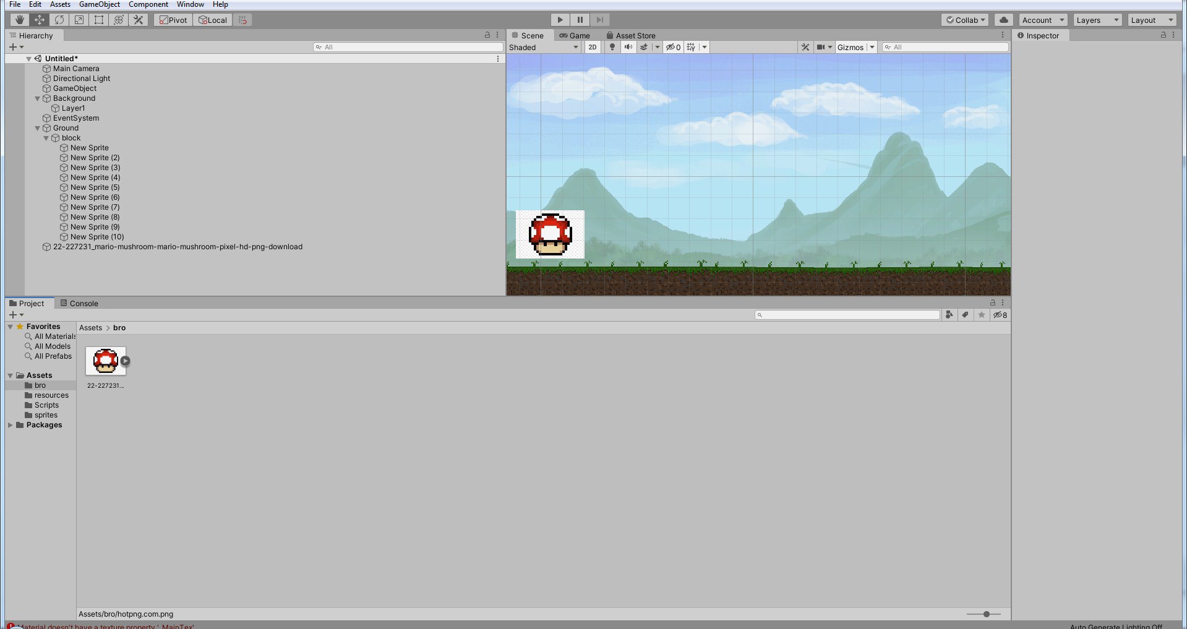Focus the Scene view search field
Screen dimensions: 1187x629
tap(945, 47)
